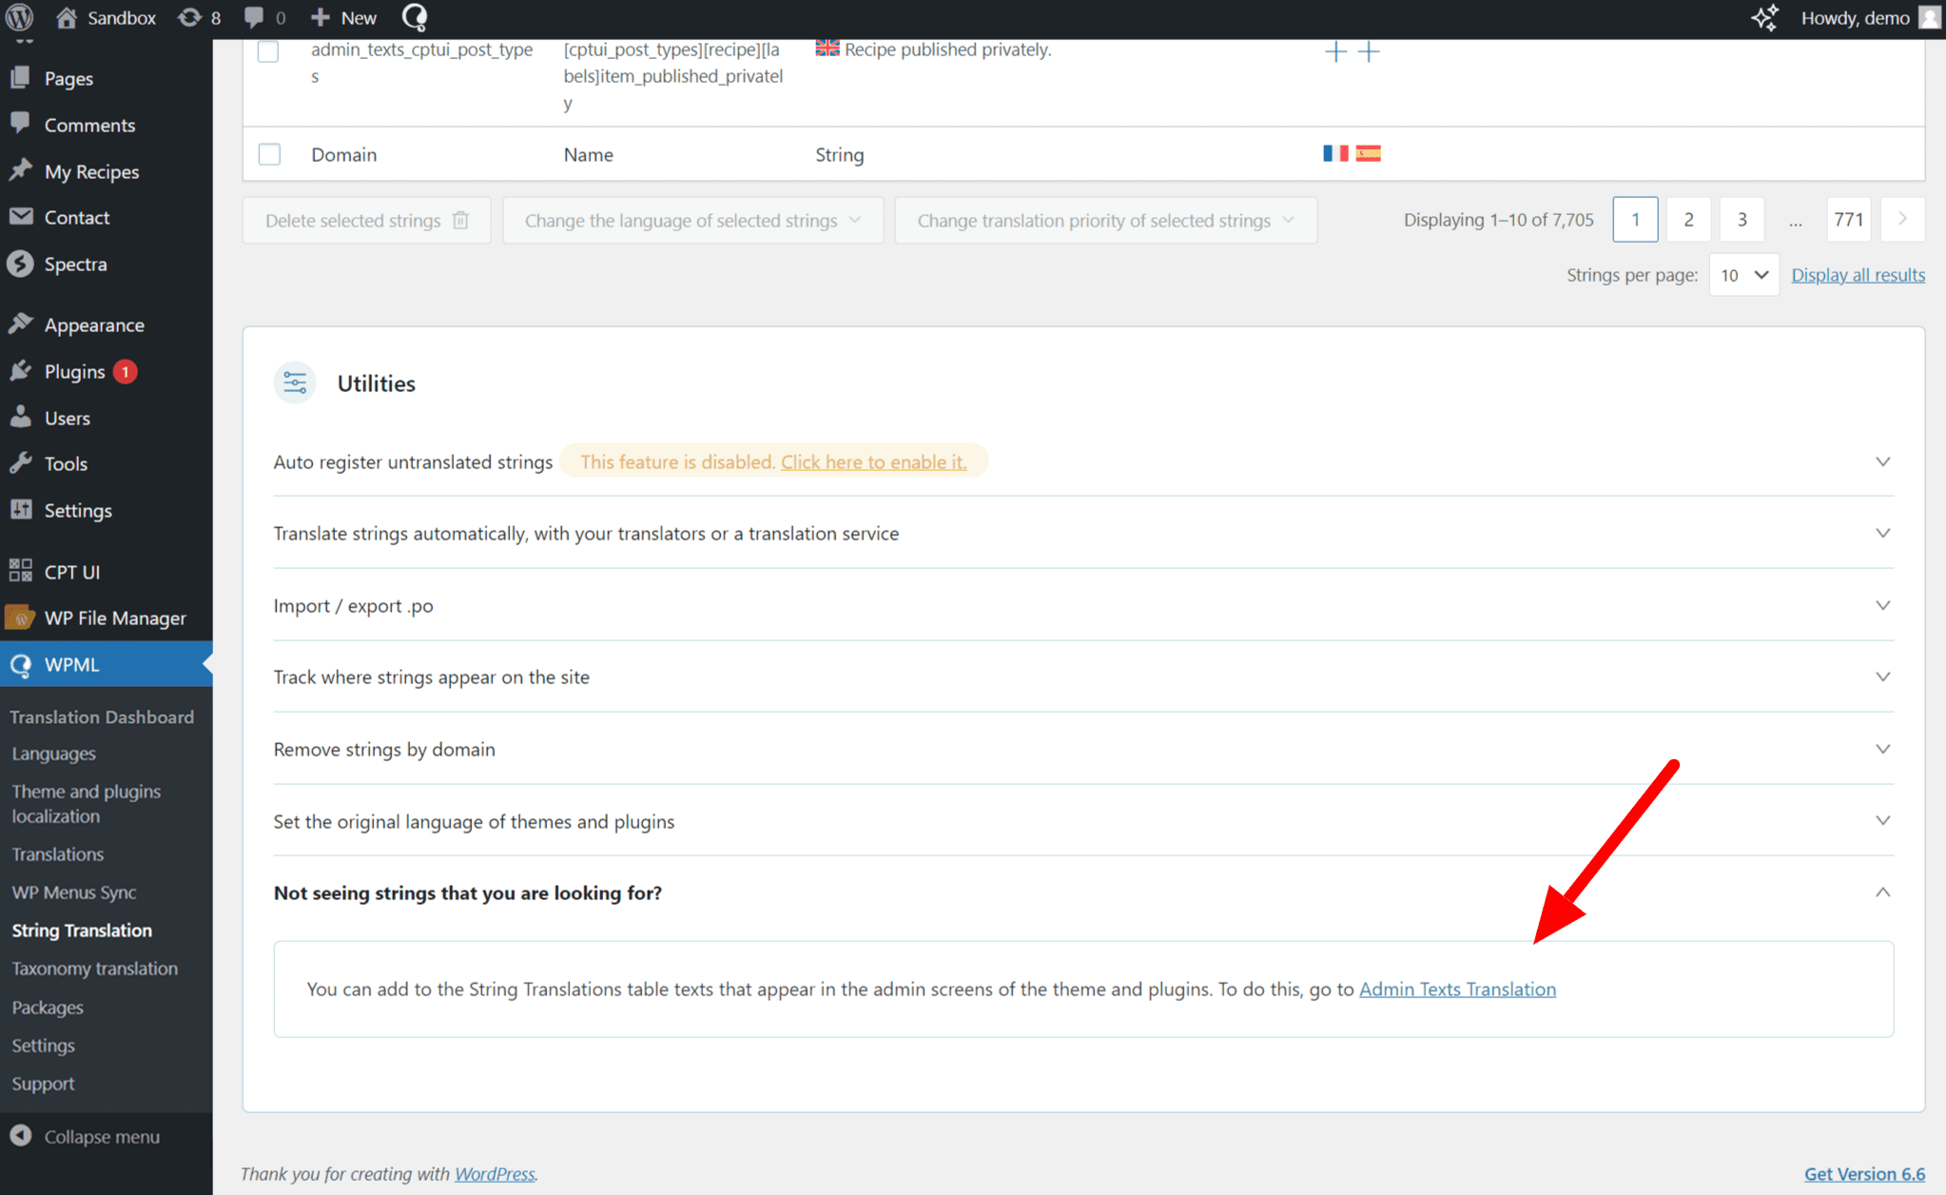Open the comments bubble in admin bar

[254, 17]
